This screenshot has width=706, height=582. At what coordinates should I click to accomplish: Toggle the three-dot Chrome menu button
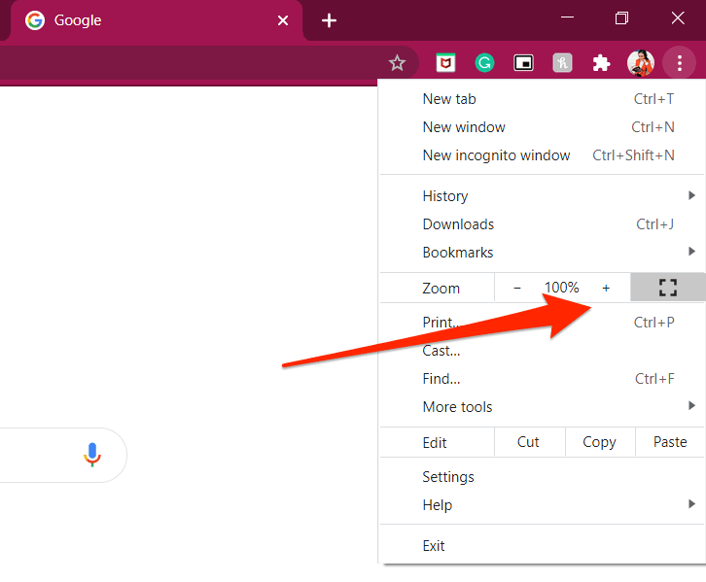click(x=680, y=63)
